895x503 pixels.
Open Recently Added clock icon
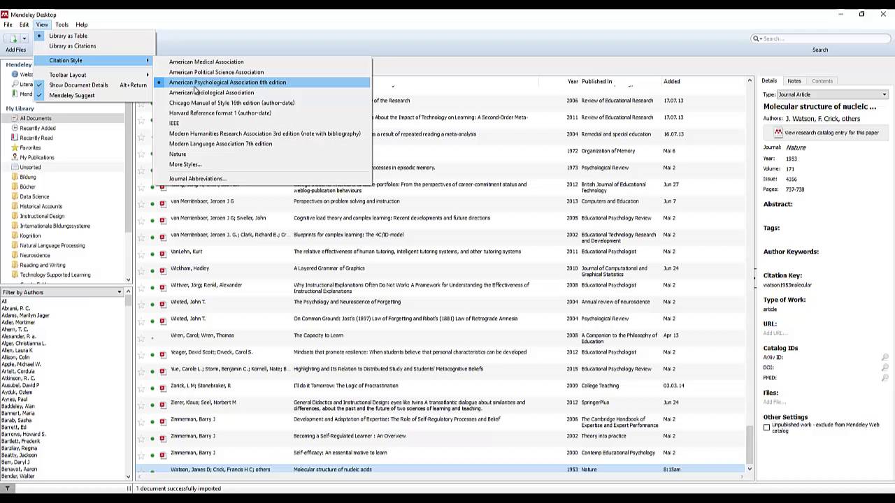pyautogui.click(x=15, y=129)
